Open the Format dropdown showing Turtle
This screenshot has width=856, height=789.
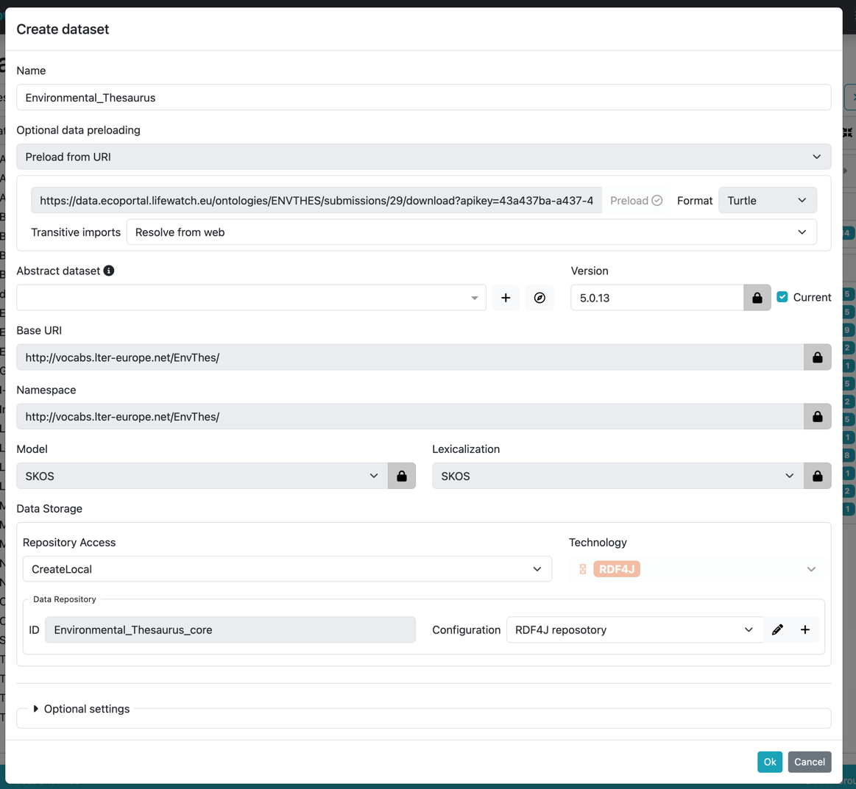pyautogui.click(x=767, y=199)
